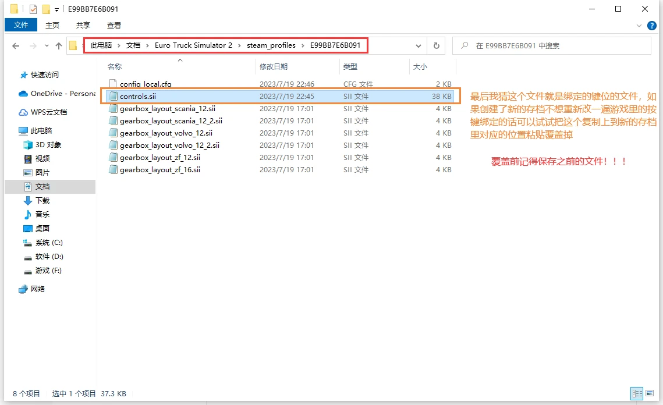This screenshot has height=405, width=663.
Task: Open the 视频 folder in sidebar
Action: (42, 158)
